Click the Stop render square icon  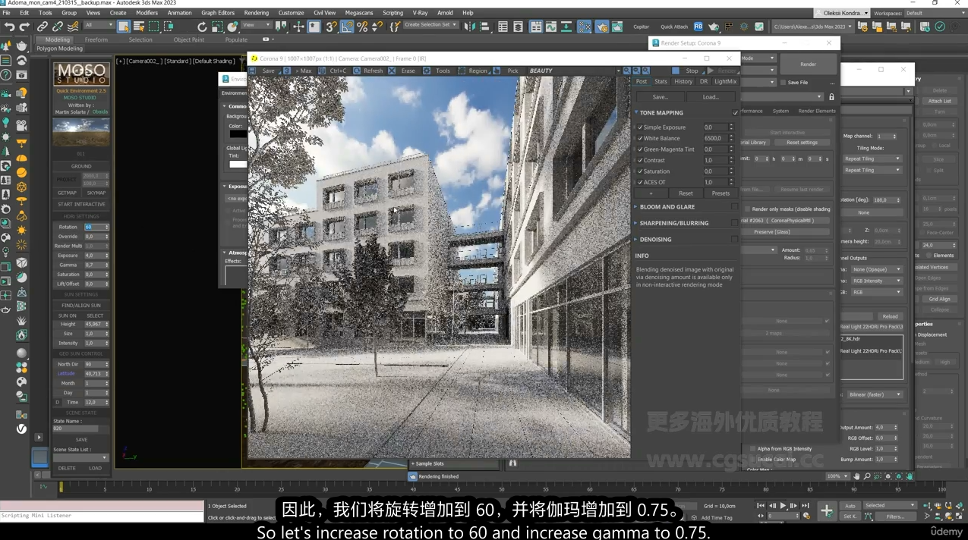[676, 71]
